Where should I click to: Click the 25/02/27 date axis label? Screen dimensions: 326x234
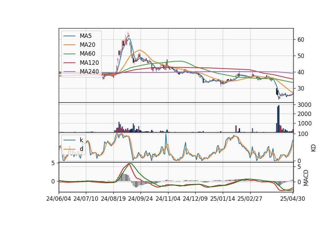point(250,199)
